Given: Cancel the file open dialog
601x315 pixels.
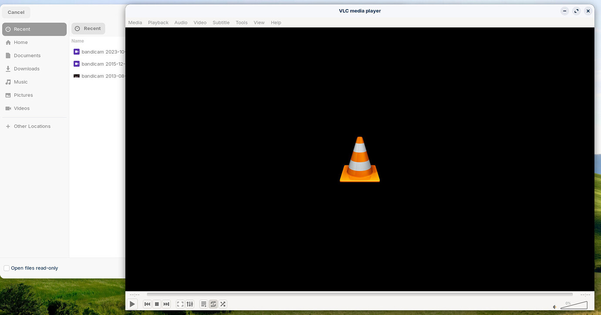Looking at the screenshot, I should pyautogui.click(x=16, y=12).
